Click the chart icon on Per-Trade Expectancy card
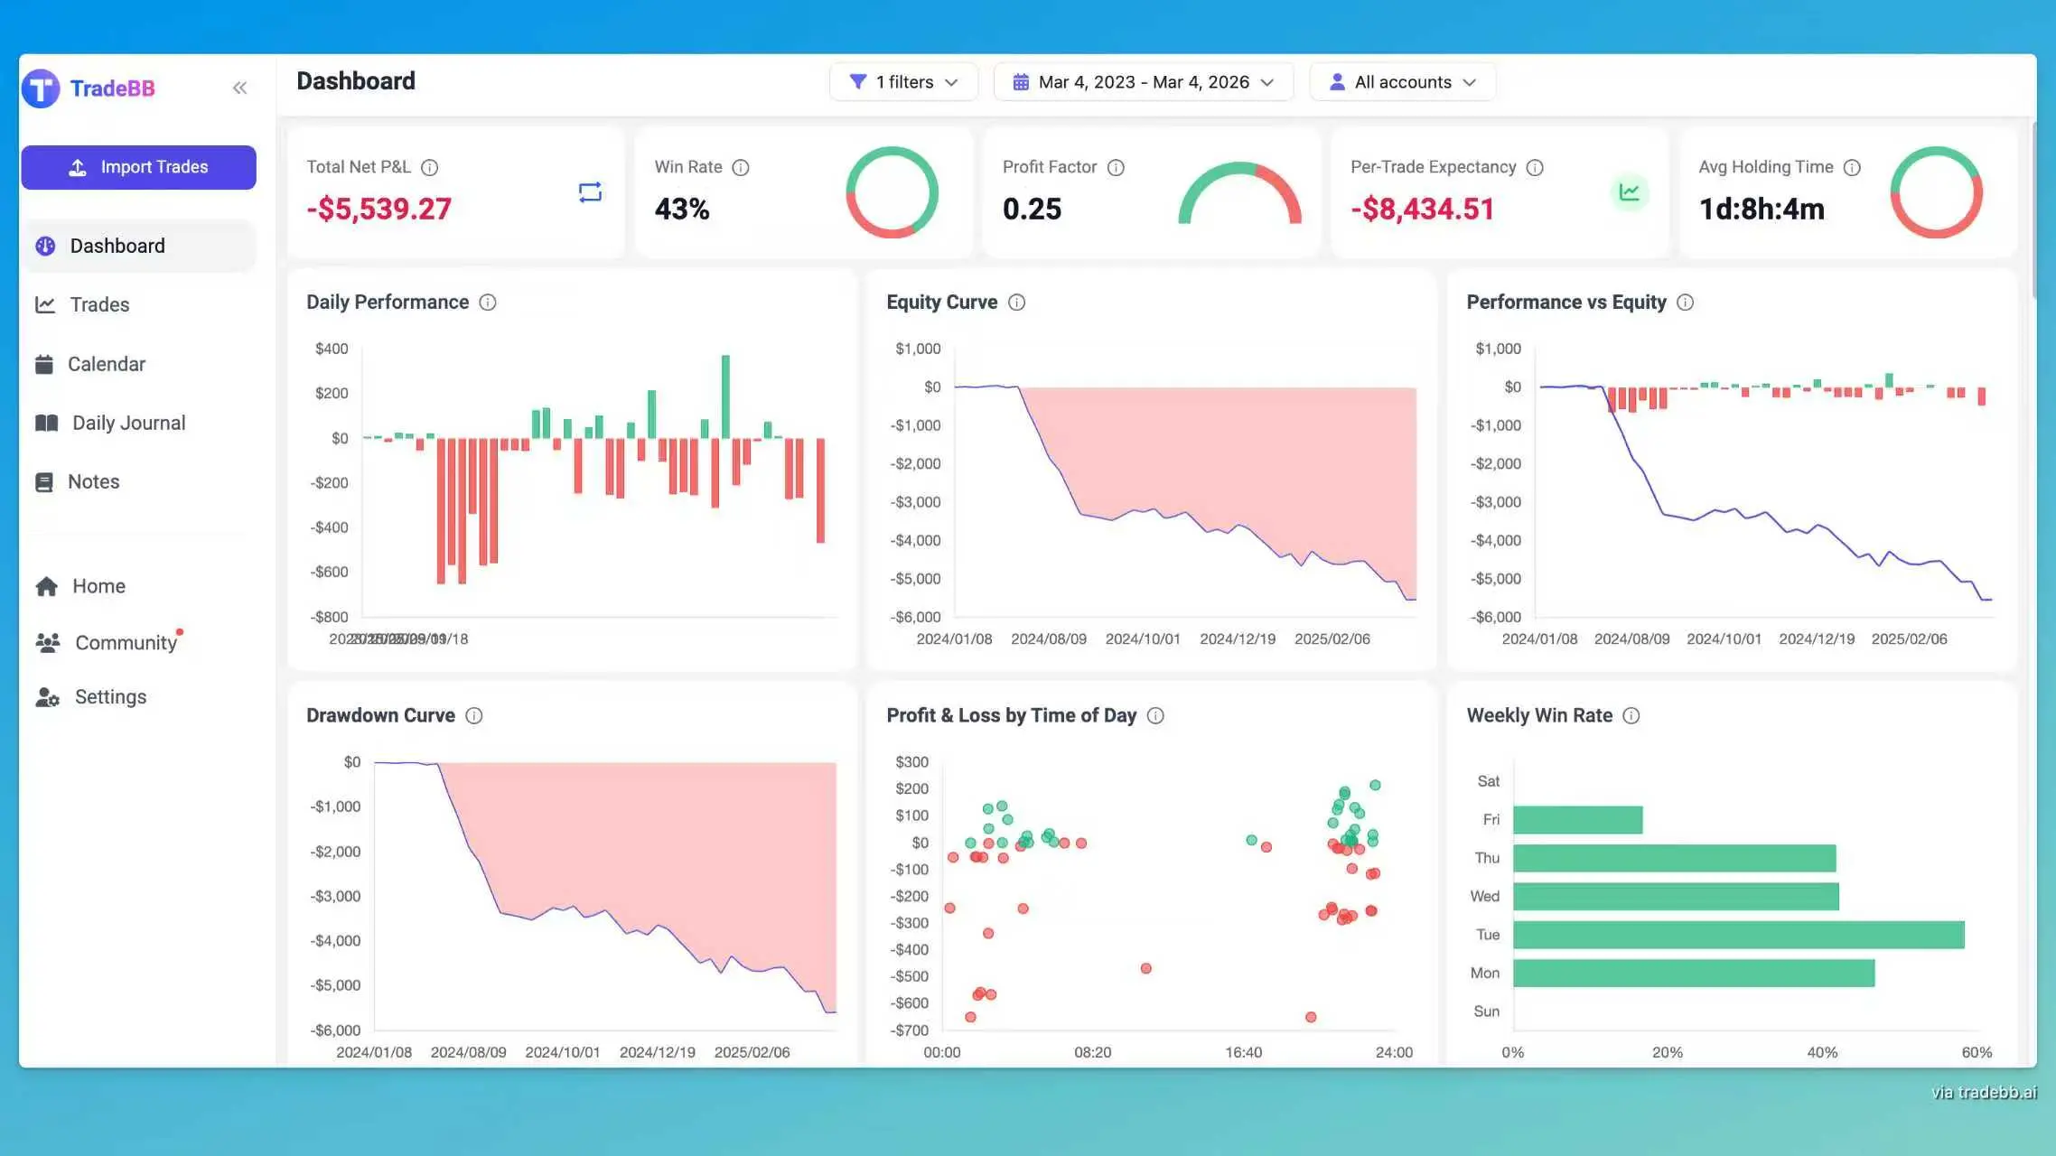This screenshot has height=1156, width=2056. point(1629,191)
